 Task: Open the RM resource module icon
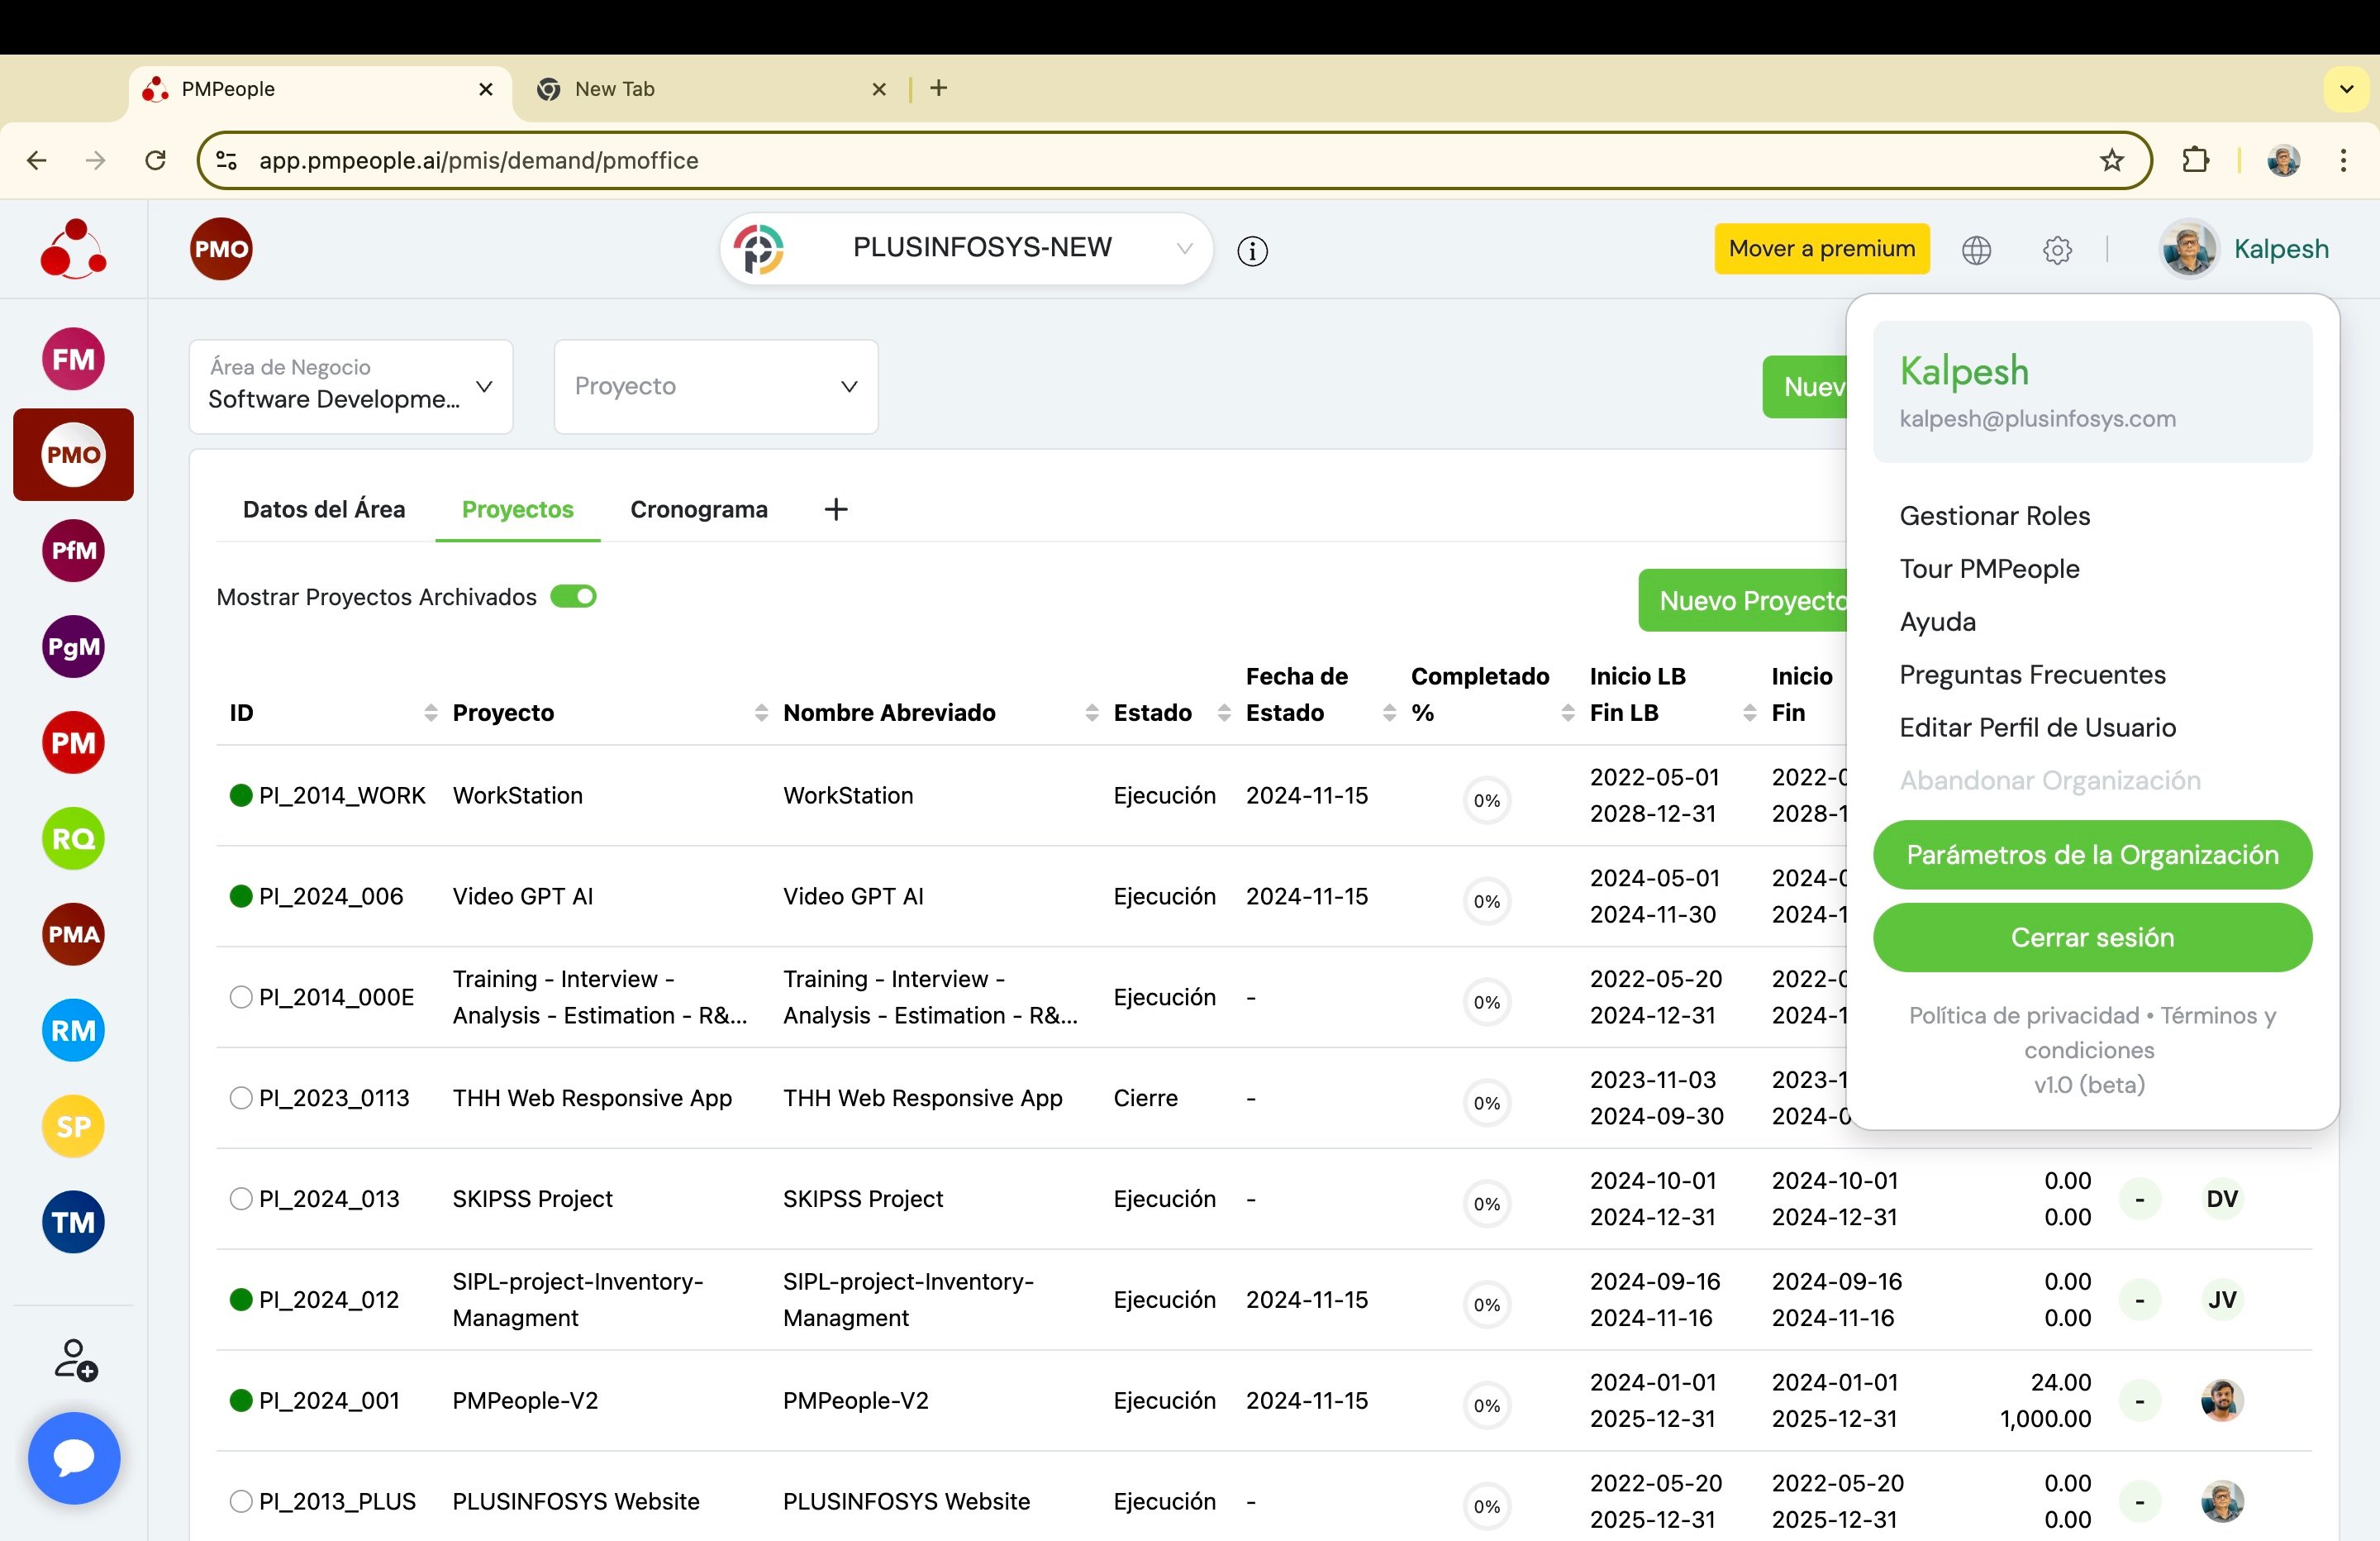coord(73,1029)
